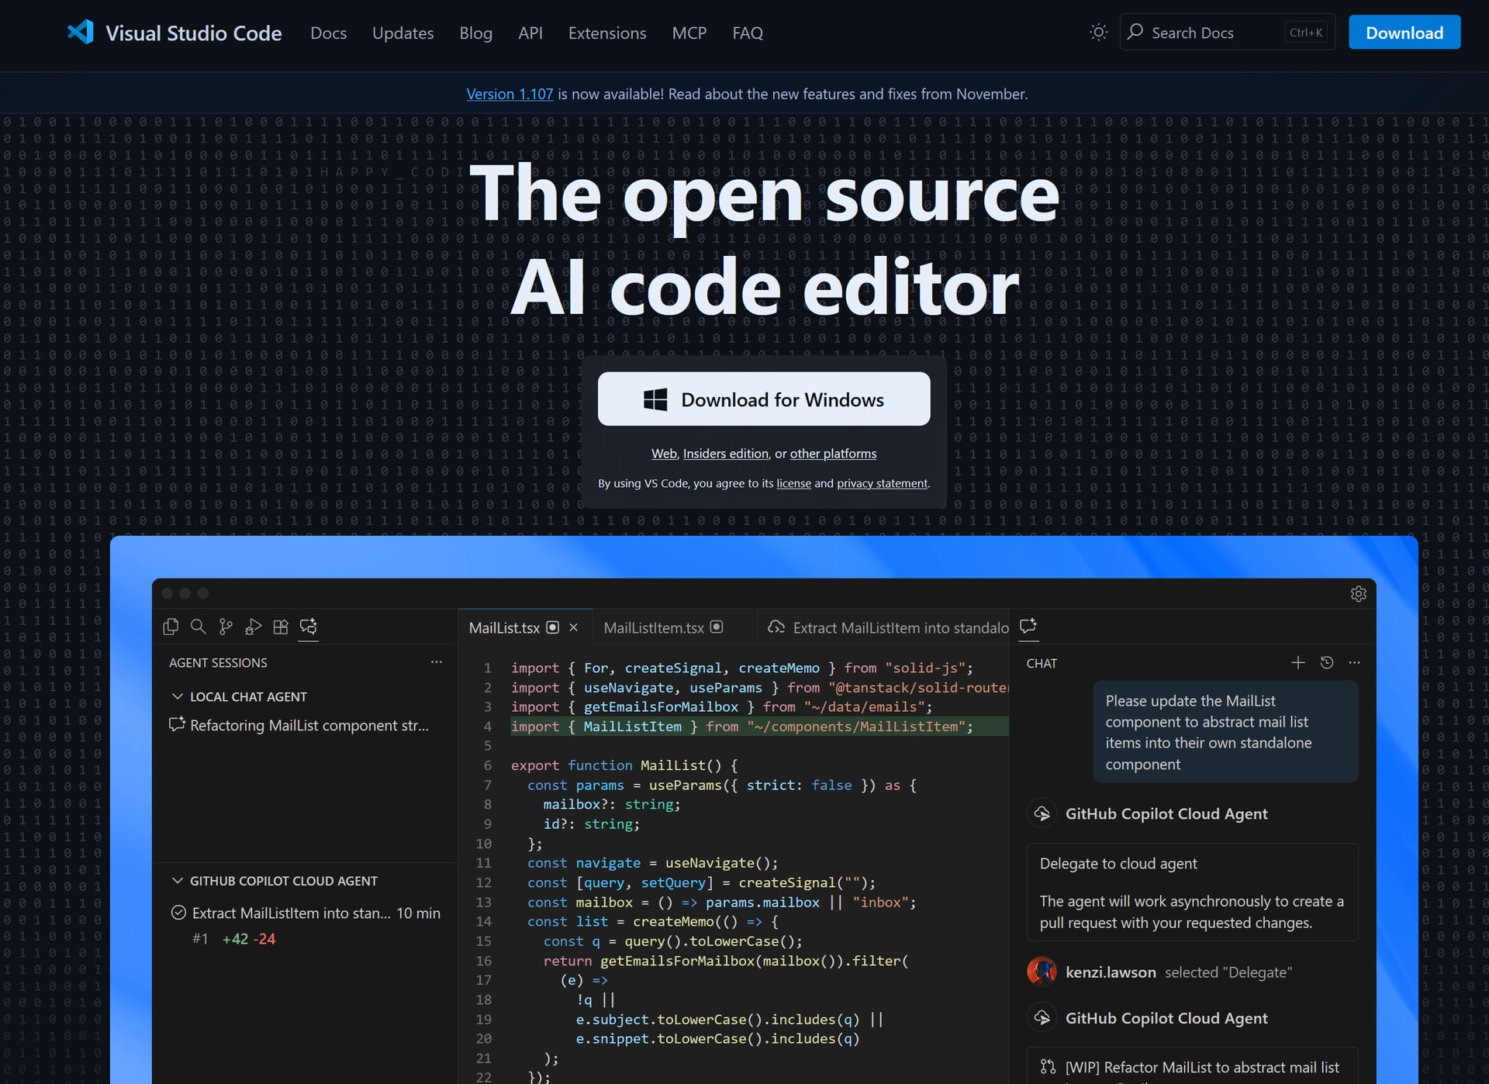
Task: Open the Run and Debug icon
Action: 254,627
